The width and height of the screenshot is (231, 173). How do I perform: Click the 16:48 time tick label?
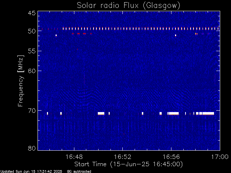[x=74, y=157]
